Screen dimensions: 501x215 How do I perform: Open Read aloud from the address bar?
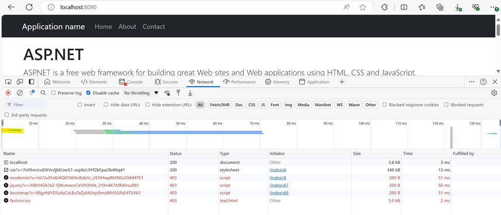point(347,7)
